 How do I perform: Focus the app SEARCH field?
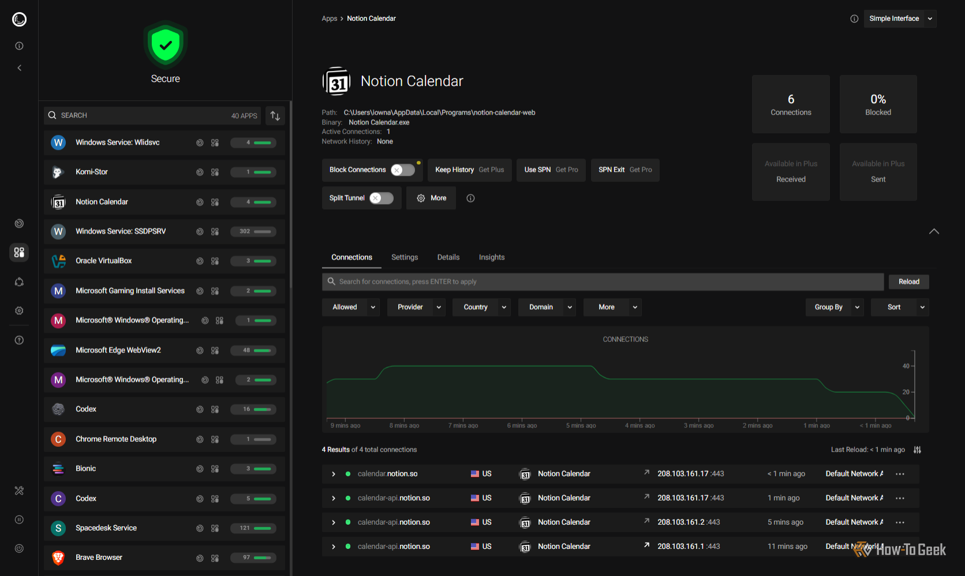click(x=152, y=116)
